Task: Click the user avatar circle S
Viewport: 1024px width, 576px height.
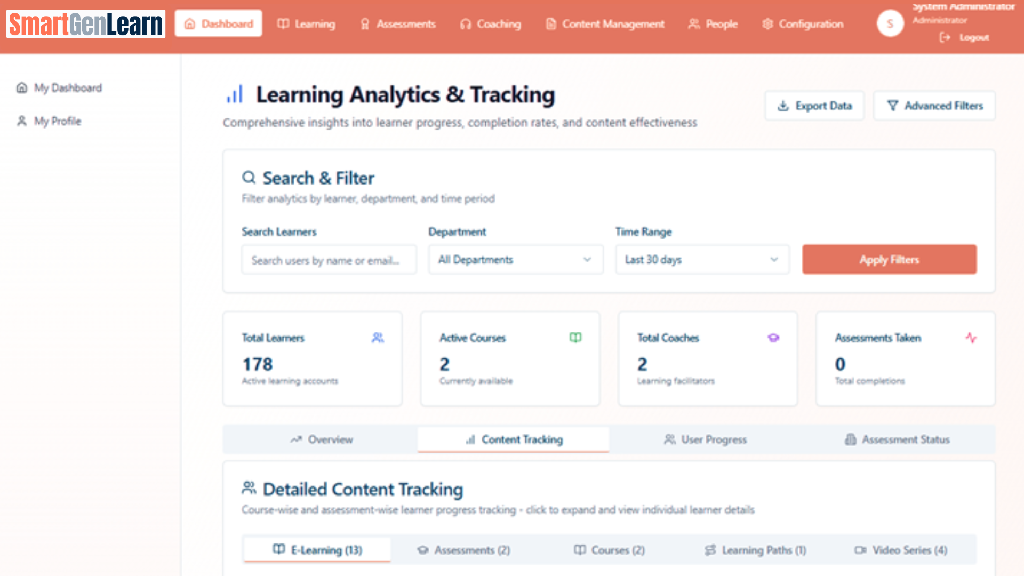Action: click(x=890, y=23)
